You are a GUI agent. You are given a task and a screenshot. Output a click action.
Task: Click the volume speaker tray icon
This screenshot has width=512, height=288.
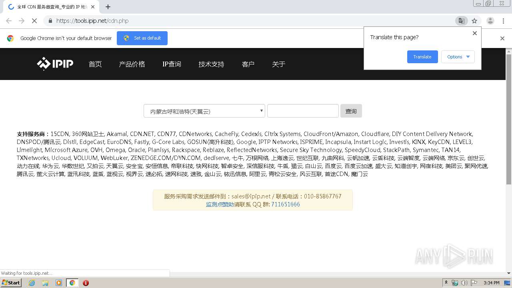pyautogui.click(x=464, y=283)
